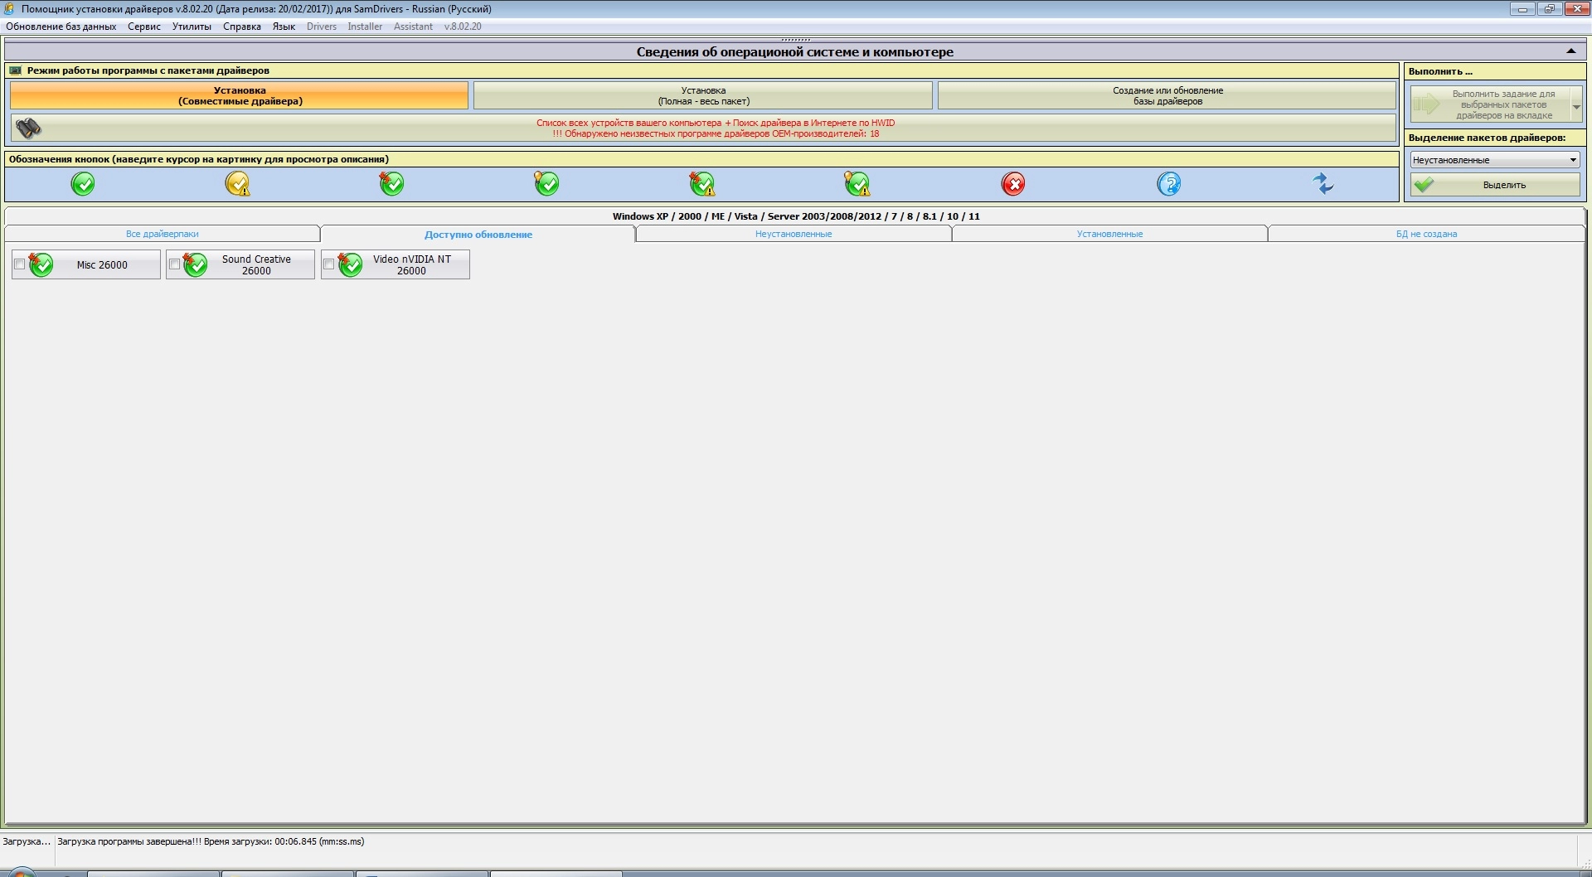Click the legend green check with lightbulb

546,183
